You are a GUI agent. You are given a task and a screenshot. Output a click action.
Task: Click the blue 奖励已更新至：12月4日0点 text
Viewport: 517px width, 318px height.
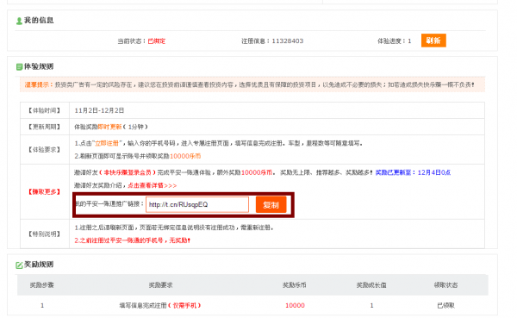[413, 172]
